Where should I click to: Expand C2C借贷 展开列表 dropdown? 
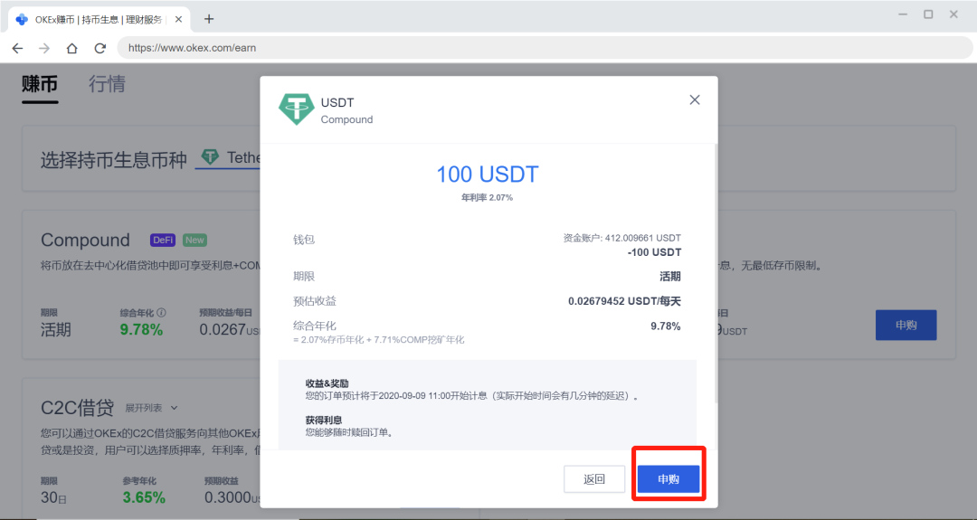(x=151, y=408)
